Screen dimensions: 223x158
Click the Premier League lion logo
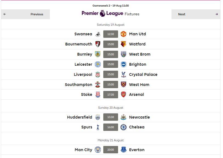[102, 13]
